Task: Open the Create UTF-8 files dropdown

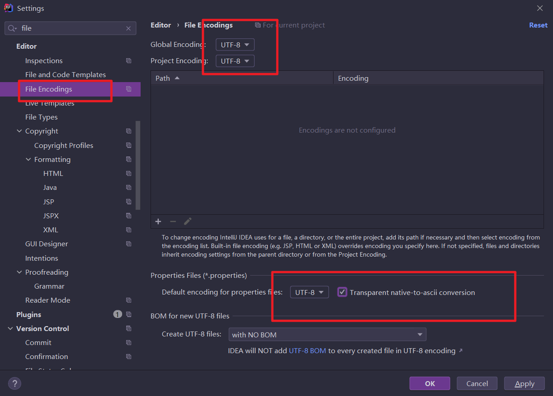Action: 328,335
